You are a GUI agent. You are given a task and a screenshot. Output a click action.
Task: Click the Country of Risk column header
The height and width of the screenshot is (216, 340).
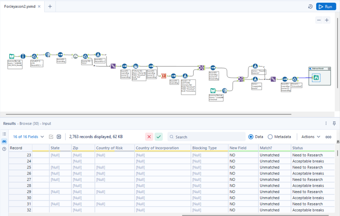115,148
